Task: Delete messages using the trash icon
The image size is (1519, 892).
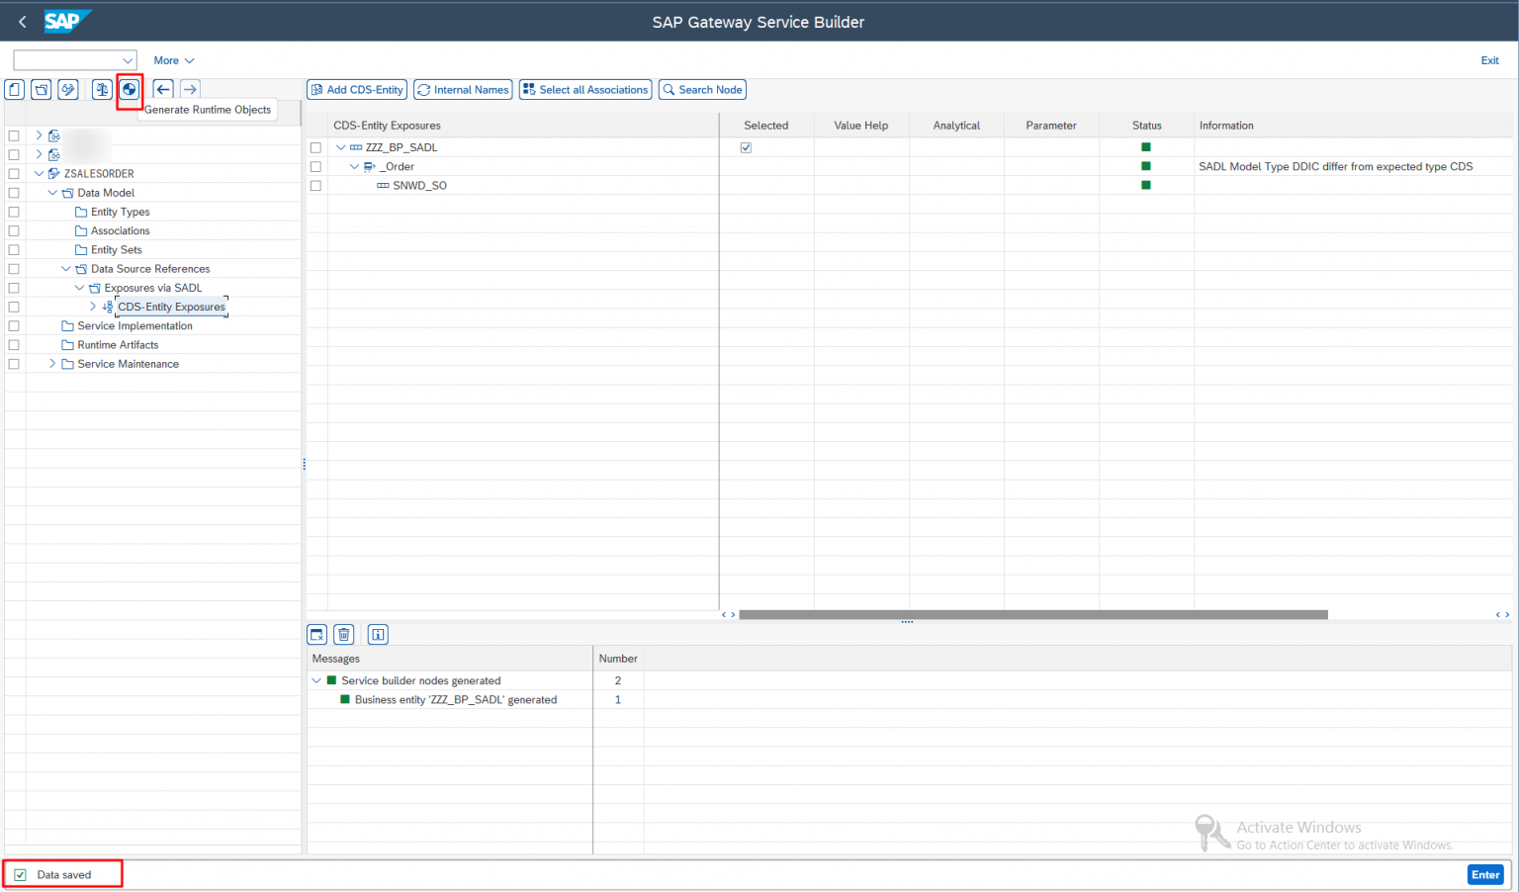Action: tap(343, 634)
